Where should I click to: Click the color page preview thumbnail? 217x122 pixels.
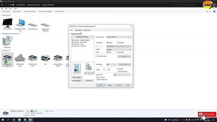pyautogui.click(x=77, y=68)
